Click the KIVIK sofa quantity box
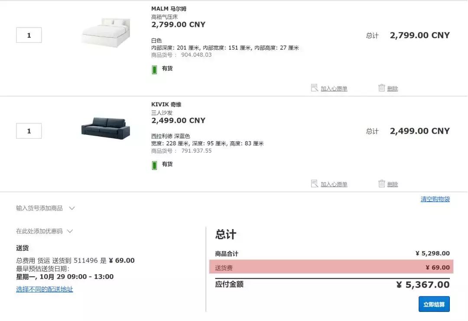 point(29,131)
